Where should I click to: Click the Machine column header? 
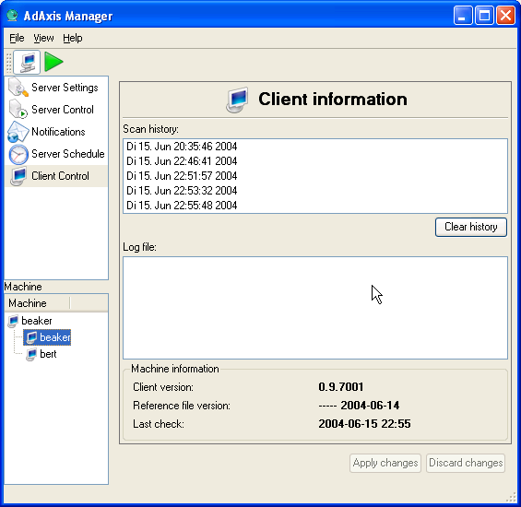point(37,303)
